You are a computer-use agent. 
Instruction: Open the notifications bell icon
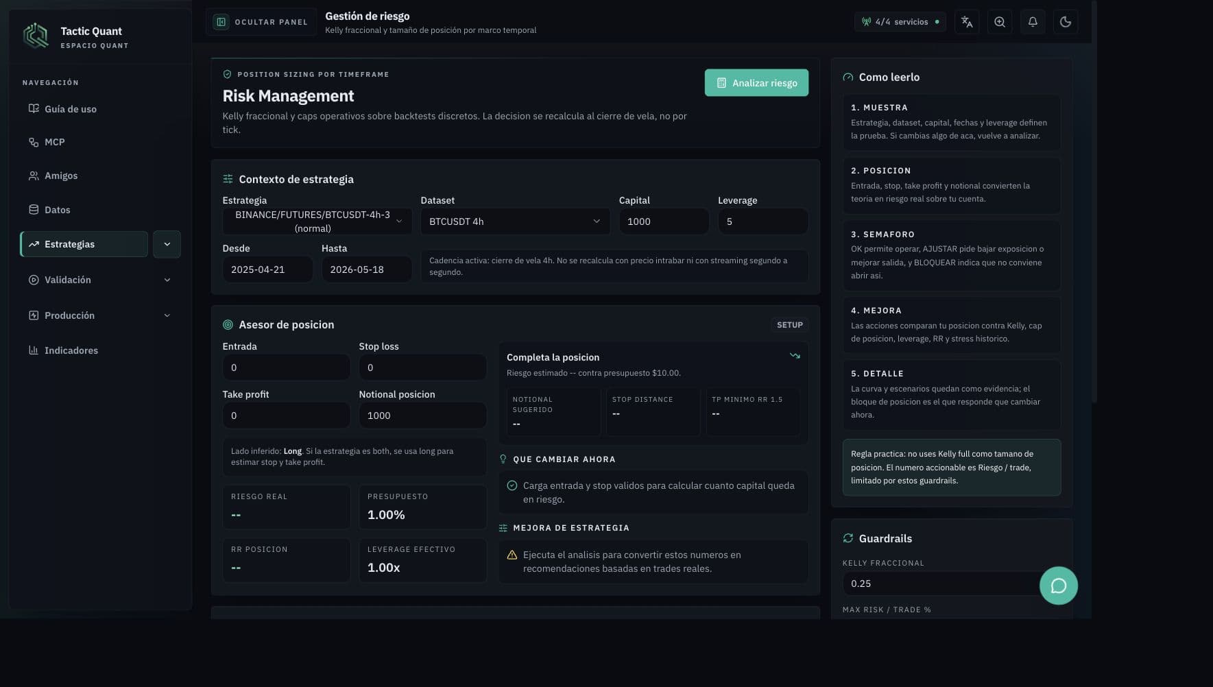click(1033, 22)
